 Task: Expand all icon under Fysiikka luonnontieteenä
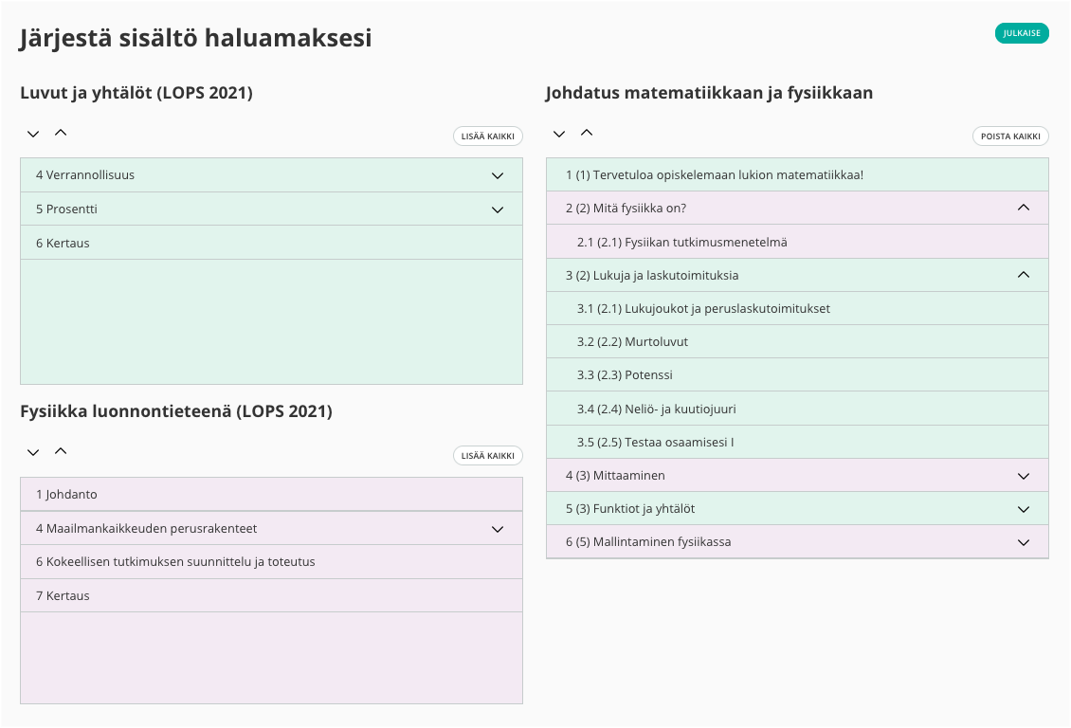coord(33,452)
